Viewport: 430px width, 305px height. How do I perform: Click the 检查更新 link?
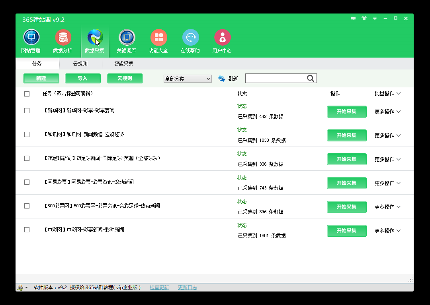[x=159, y=288]
